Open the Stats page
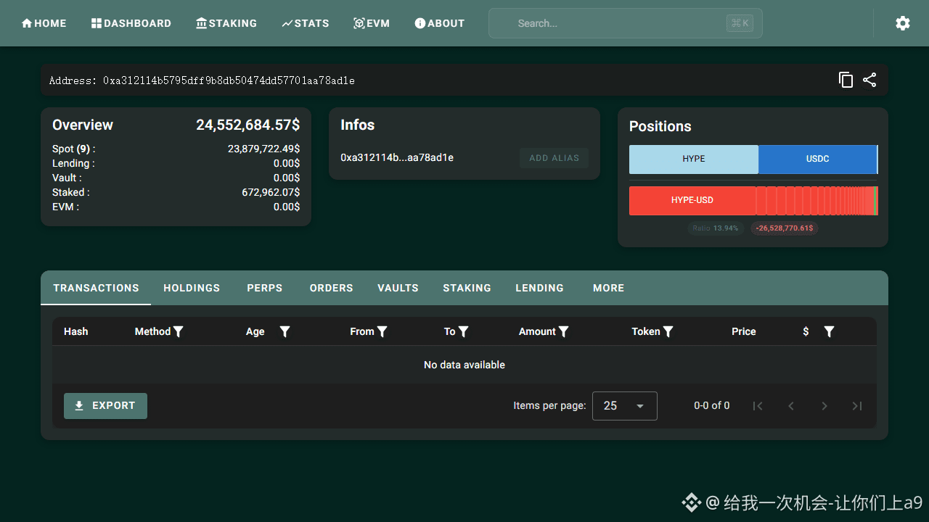The height and width of the screenshot is (522, 929). pyautogui.click(x=306, y=23)
